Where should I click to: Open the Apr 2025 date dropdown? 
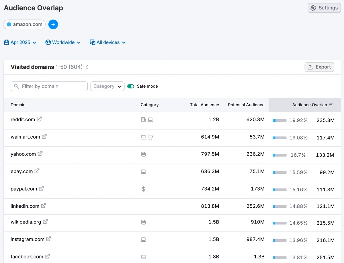point(20,42)
